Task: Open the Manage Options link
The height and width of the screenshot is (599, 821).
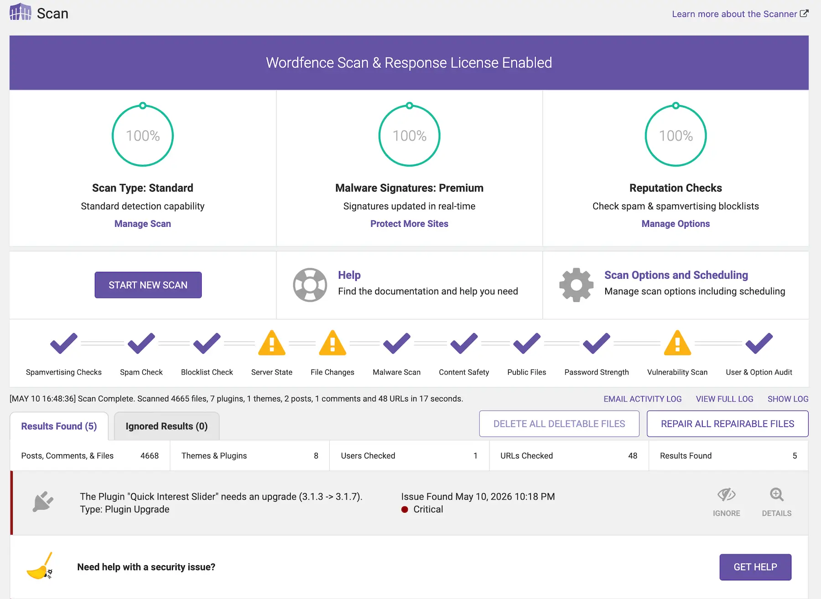Action: tap(676, 224)
